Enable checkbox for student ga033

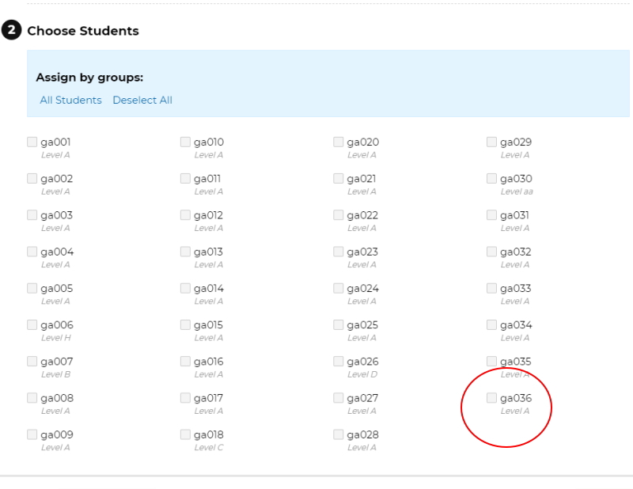(x=491, y=288)
